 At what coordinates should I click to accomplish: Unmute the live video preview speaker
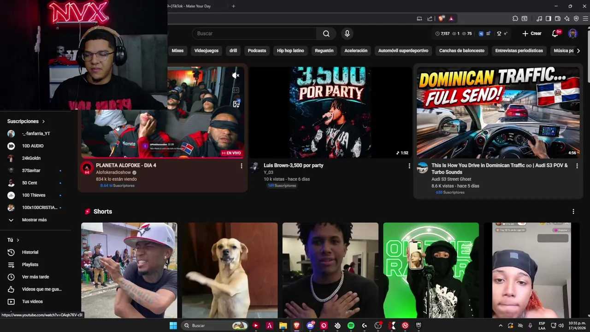pos(236,75)
